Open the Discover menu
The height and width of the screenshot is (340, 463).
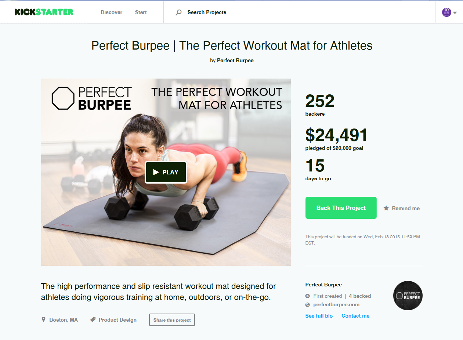112,12
